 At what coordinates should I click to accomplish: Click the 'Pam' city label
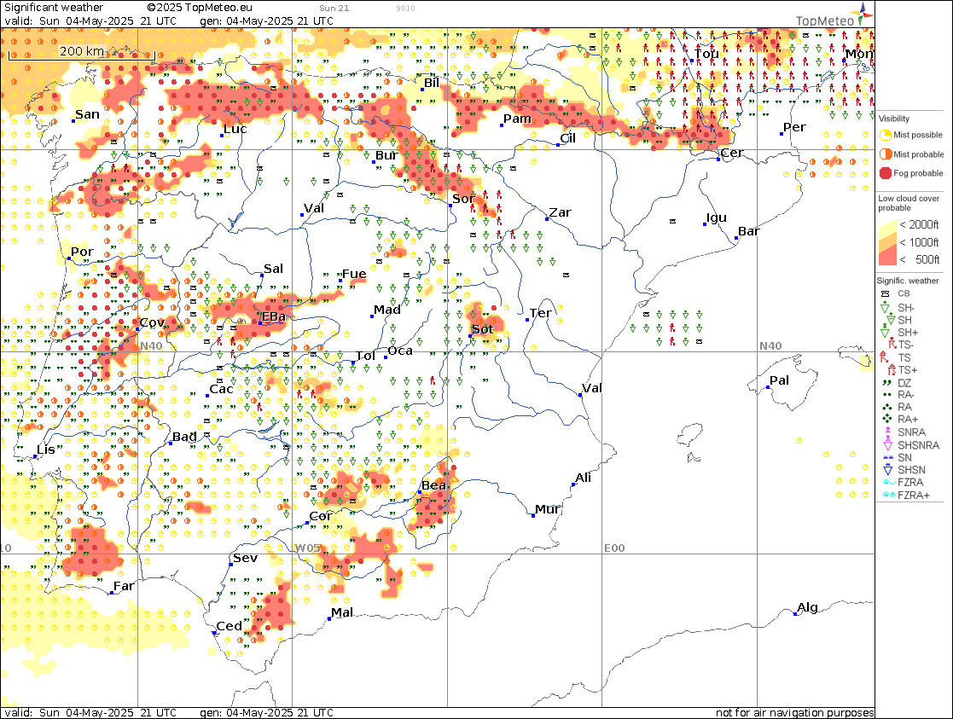pyautogui.click(x=517, y=119)
